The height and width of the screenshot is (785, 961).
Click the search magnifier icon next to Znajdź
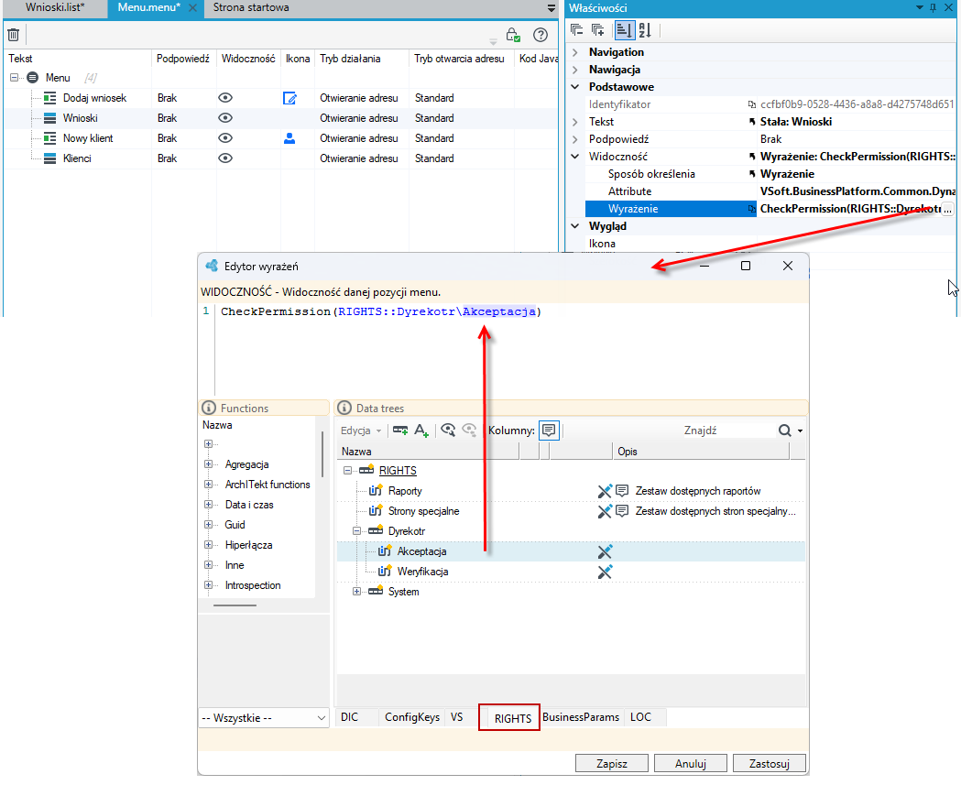[784, 431]
